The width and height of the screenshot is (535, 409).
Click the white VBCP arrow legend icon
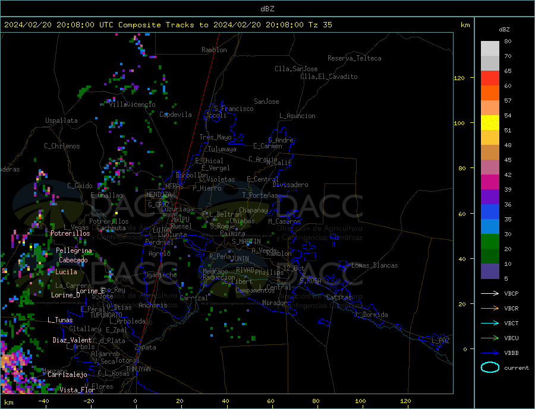tap(490, 293)
